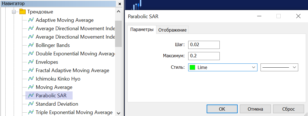Open the Lime color style dropdown
This screenshot has height=116, width=308.
(x=223, y=67)
